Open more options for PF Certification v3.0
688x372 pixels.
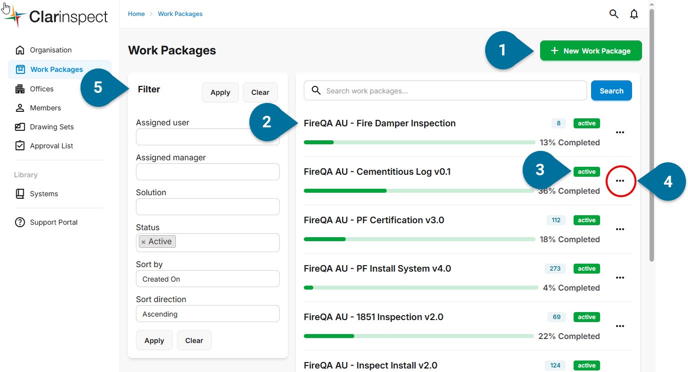620,229
